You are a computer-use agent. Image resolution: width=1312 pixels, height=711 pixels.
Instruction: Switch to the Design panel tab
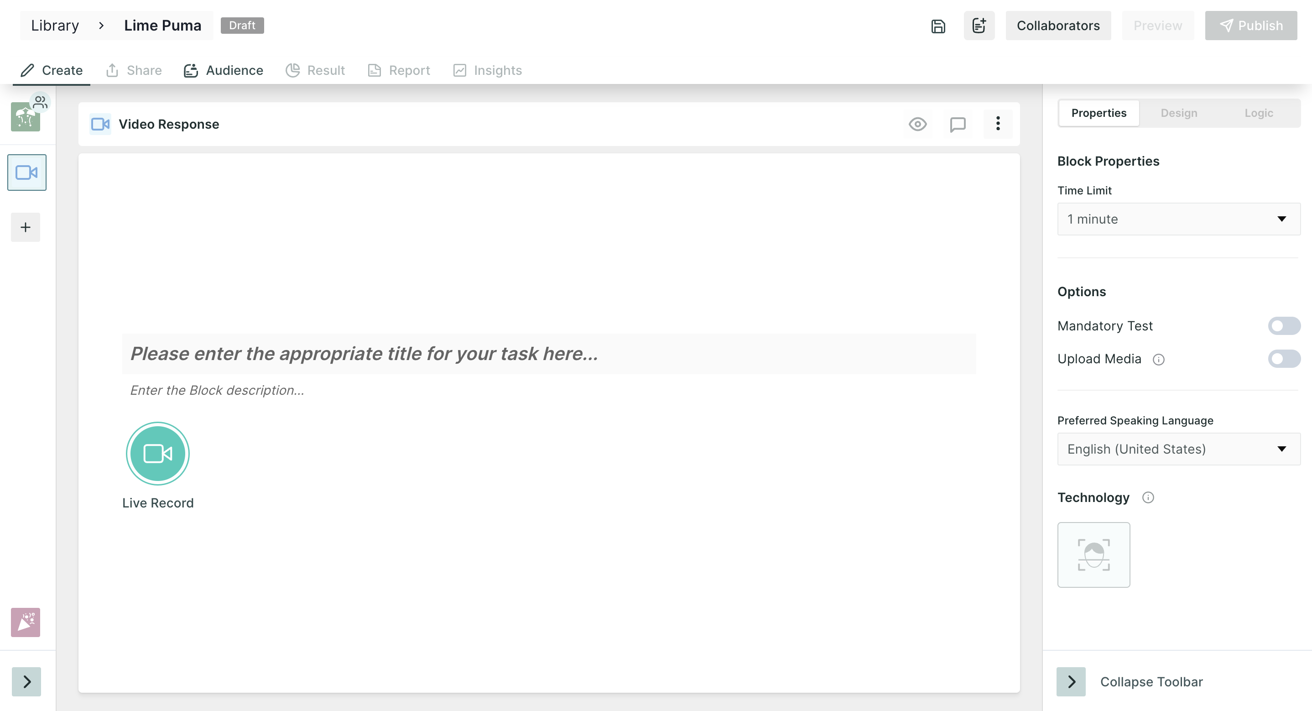(1178, 113)
